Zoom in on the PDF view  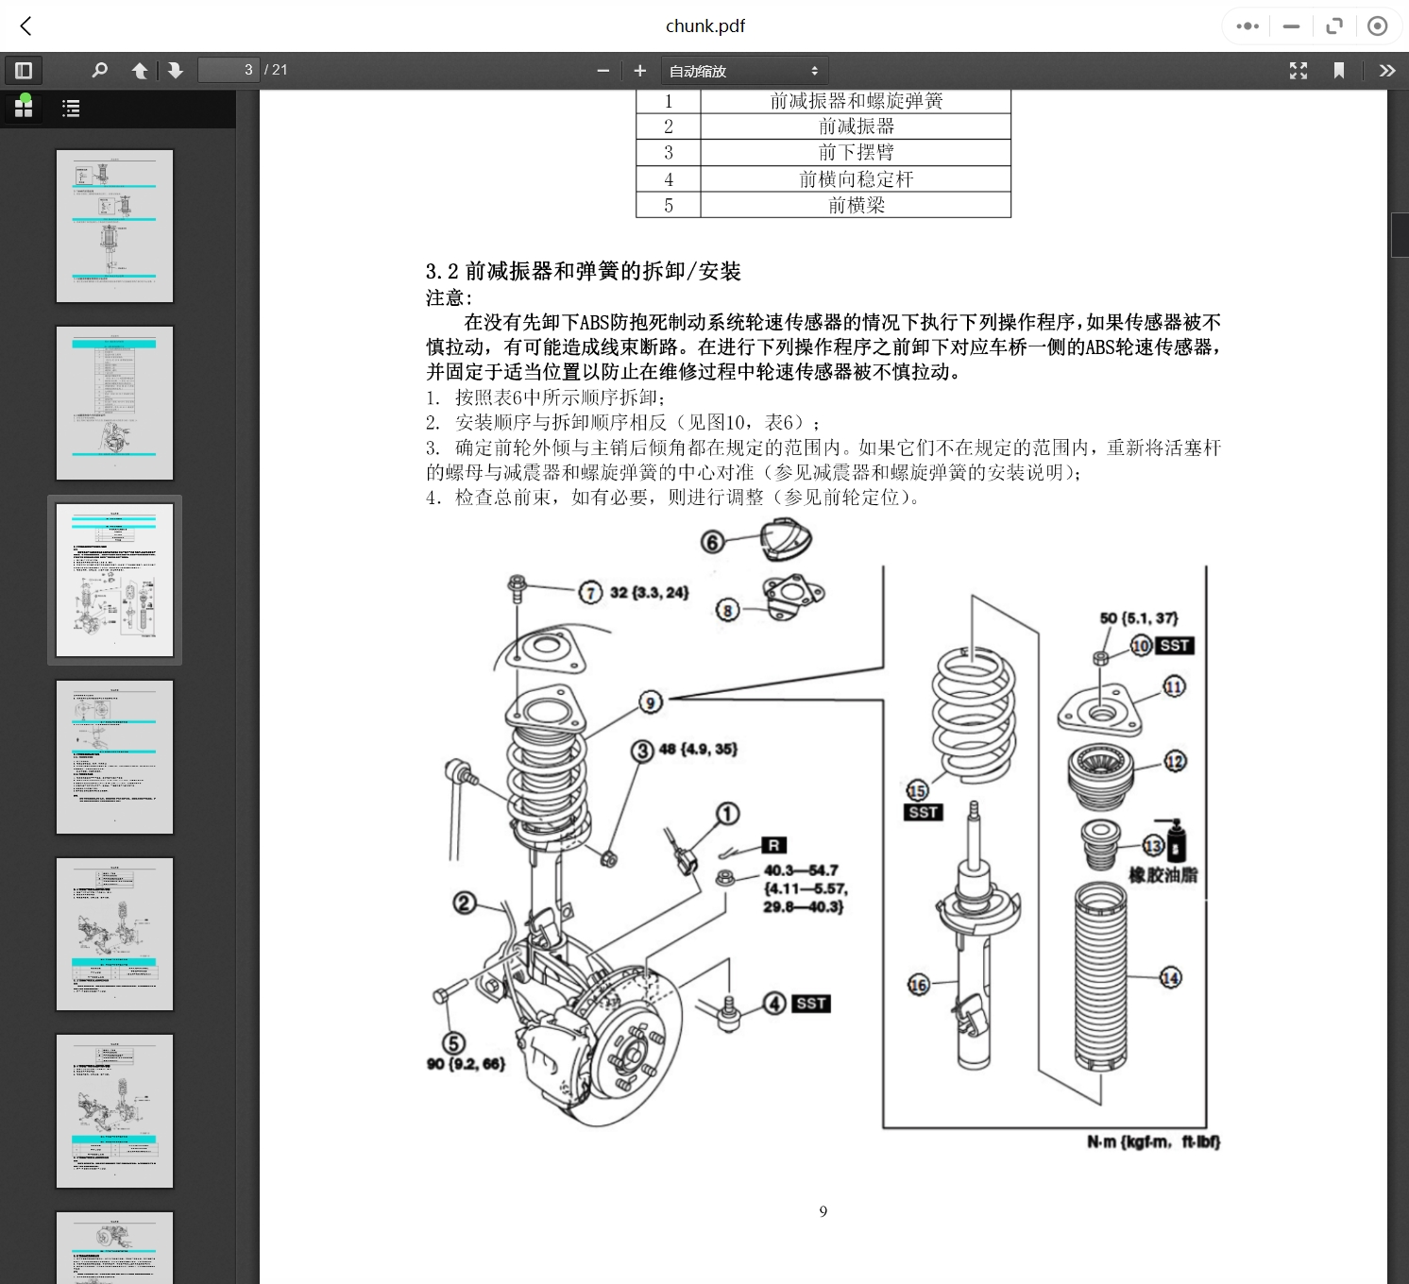pos(639,70)
